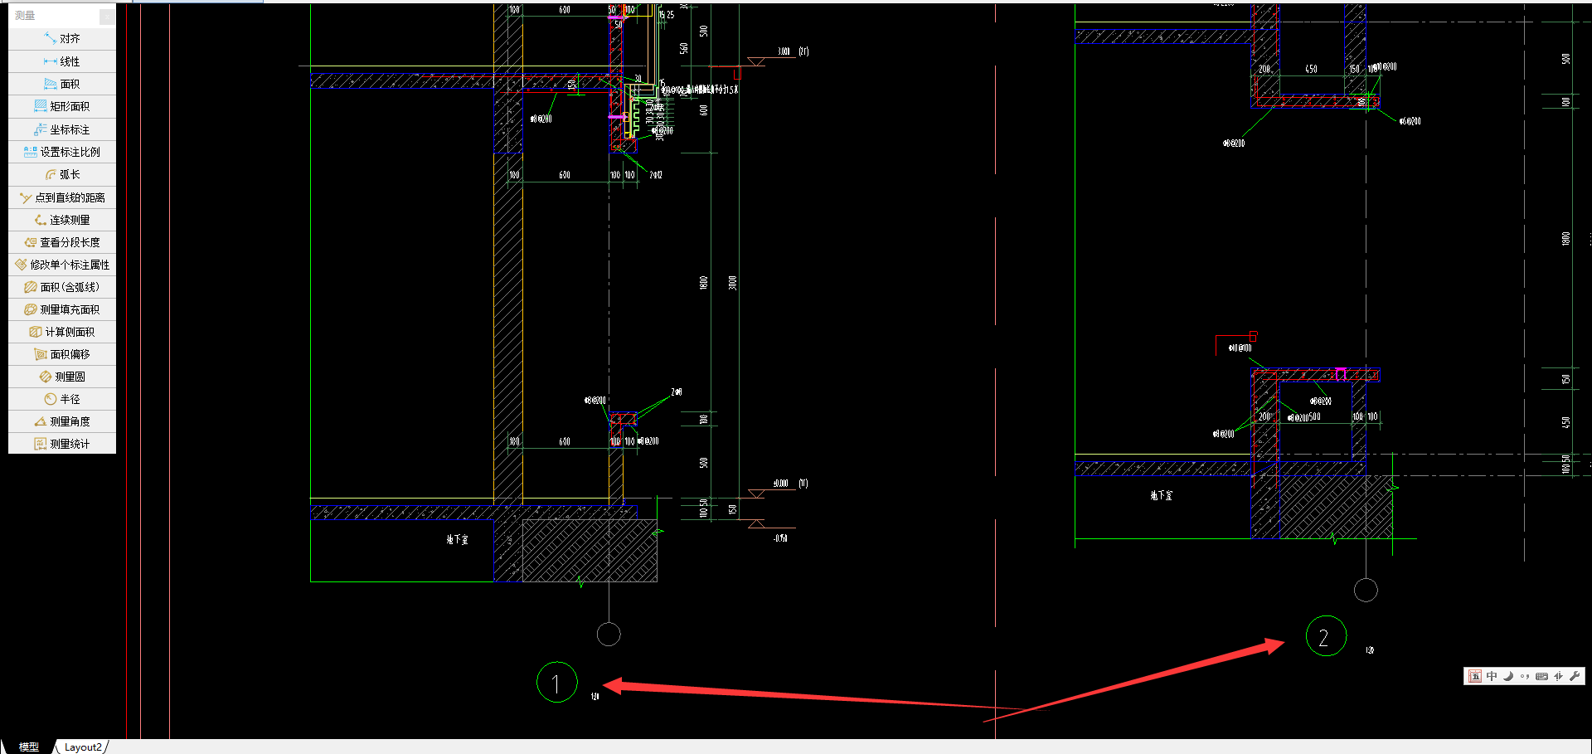Select 修改单个标注属性 edit annotation property
This screenshot has height=754, width=1592.
coord(62,265)
